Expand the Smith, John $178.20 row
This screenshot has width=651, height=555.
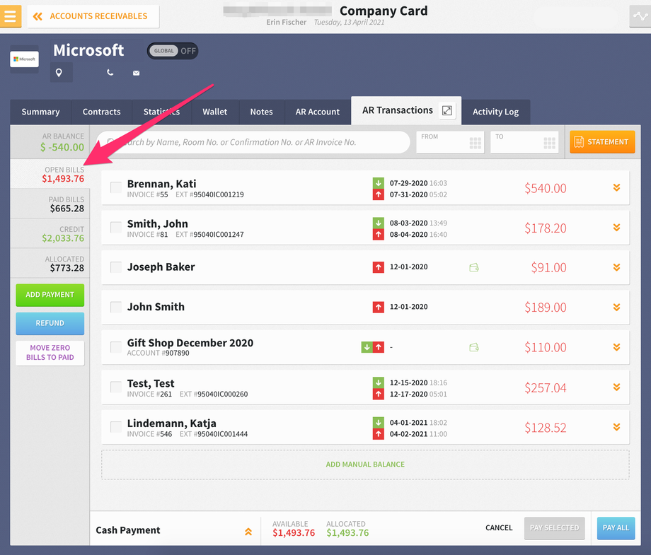[x=616, y=228]
